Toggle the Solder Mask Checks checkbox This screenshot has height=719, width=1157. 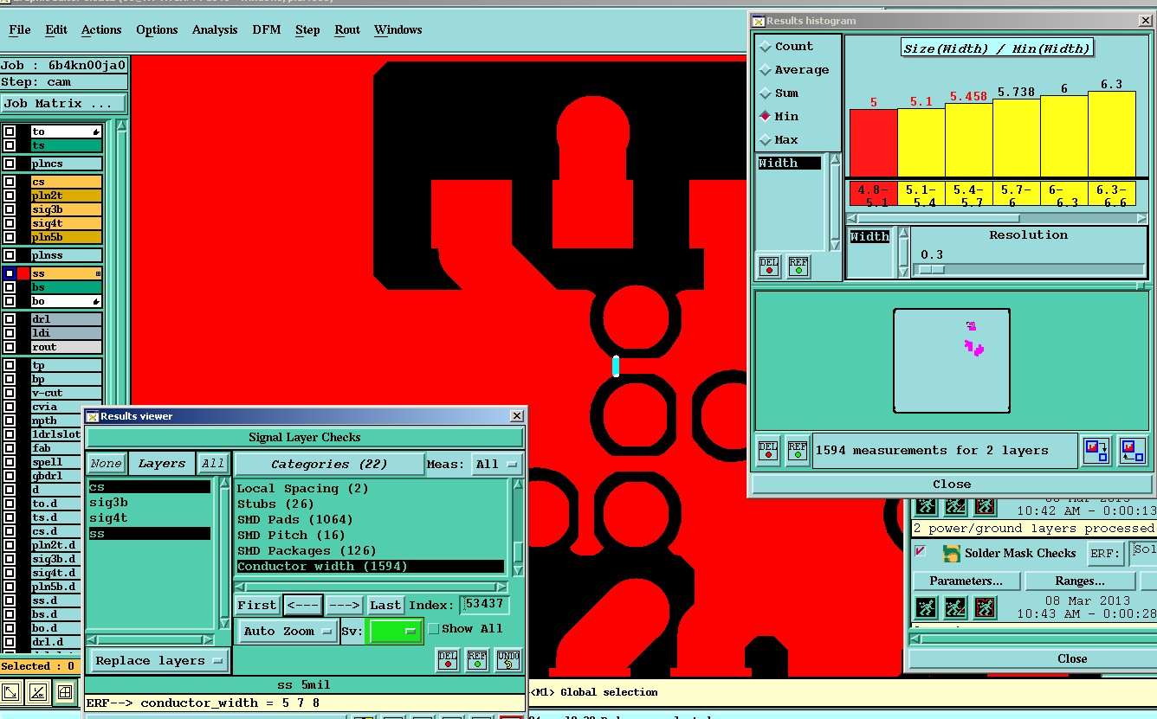[x=921, y=551]
